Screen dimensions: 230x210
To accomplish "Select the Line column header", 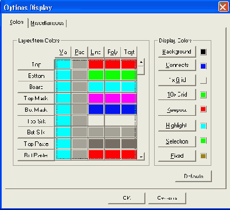I will pos(96,52).
